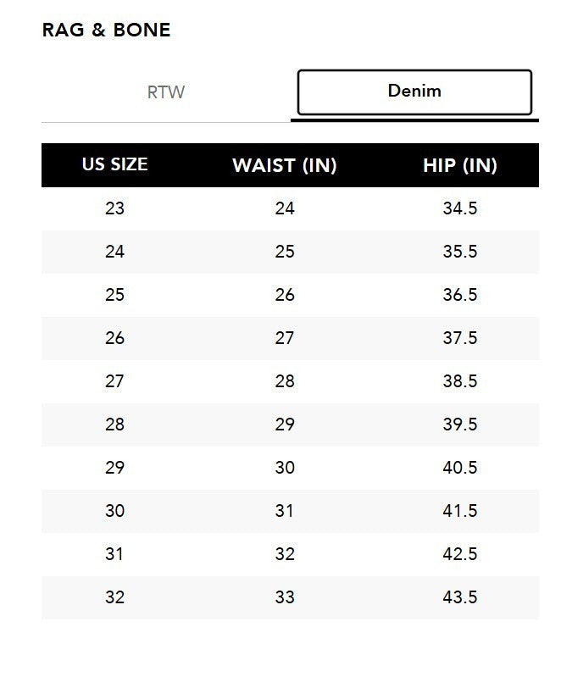
Task: Click the hip value 36.5
Action: pos(460,295)
